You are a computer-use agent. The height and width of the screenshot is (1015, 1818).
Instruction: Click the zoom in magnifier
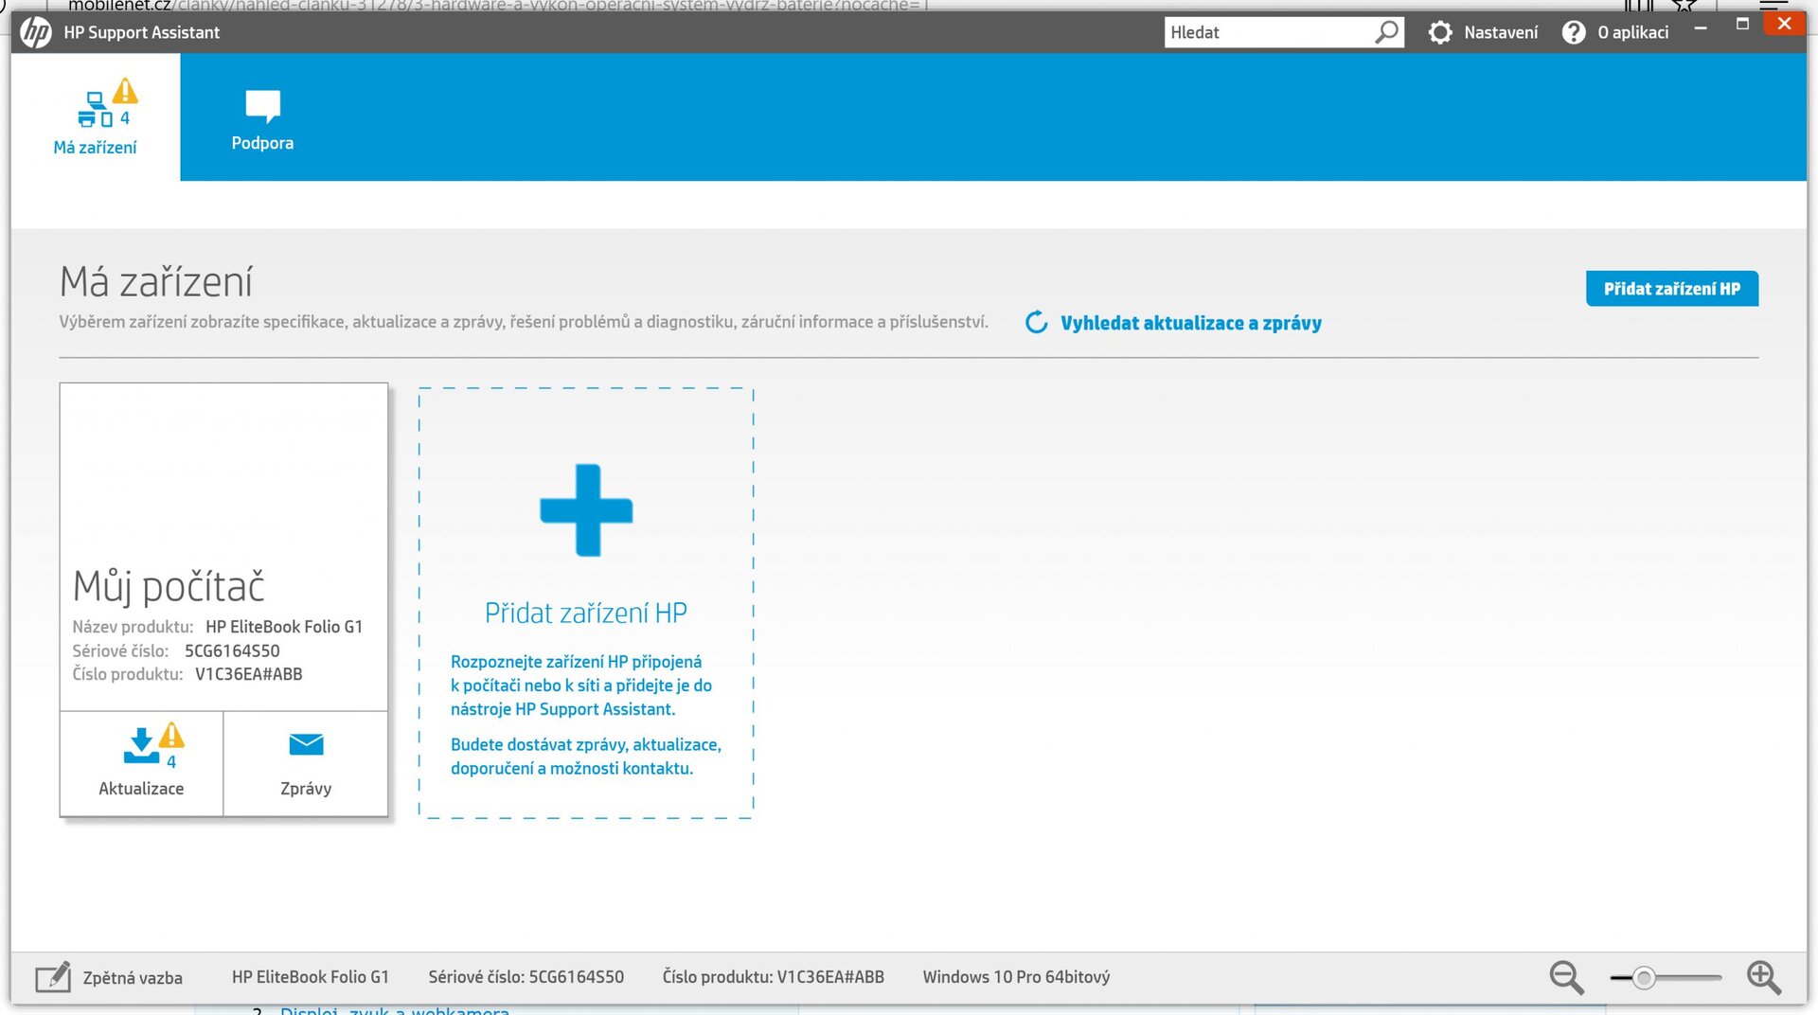(x=1763, y=977)
